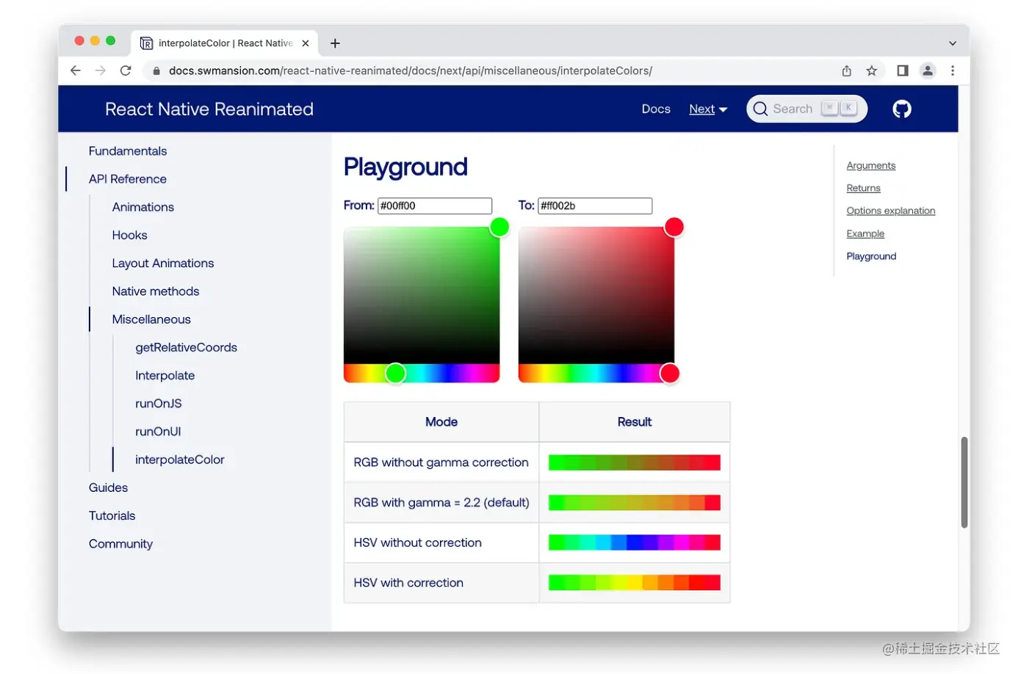Viewport: 1018px width, 674px height.
Task: Go forward using the browser forward arrow
Action: pyautogui.click(x=101, y=70)
